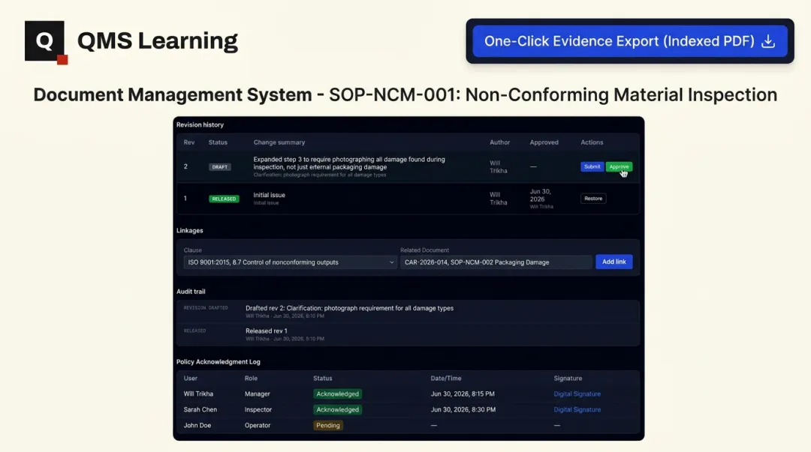The image size is (811, 452).
Task: Click the 'Role' column header
Action: click(251, 379)
